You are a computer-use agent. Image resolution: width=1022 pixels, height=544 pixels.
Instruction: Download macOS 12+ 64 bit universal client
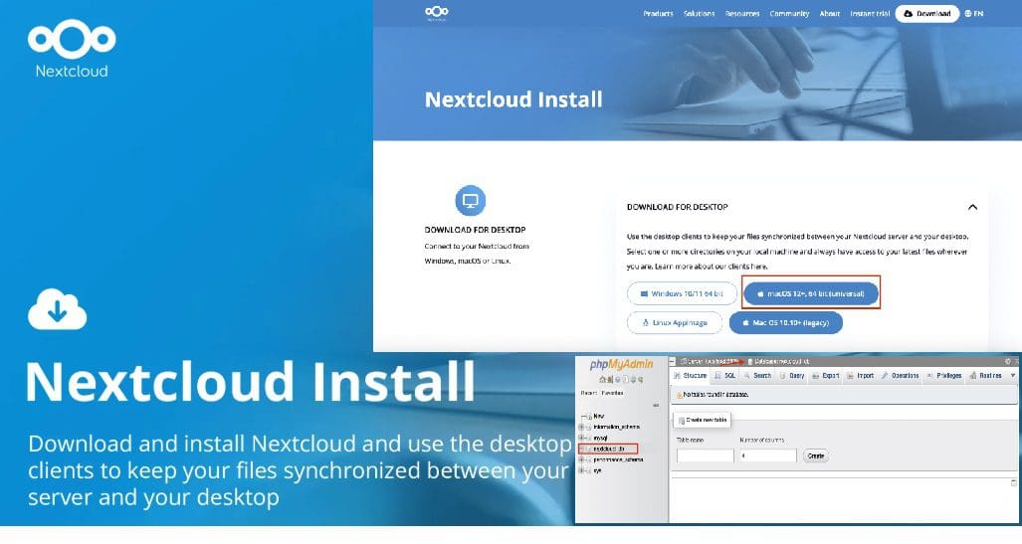(x=811, y=293)
